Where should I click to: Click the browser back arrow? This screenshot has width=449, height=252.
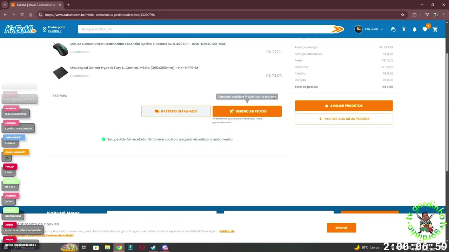tap(5, 15)
